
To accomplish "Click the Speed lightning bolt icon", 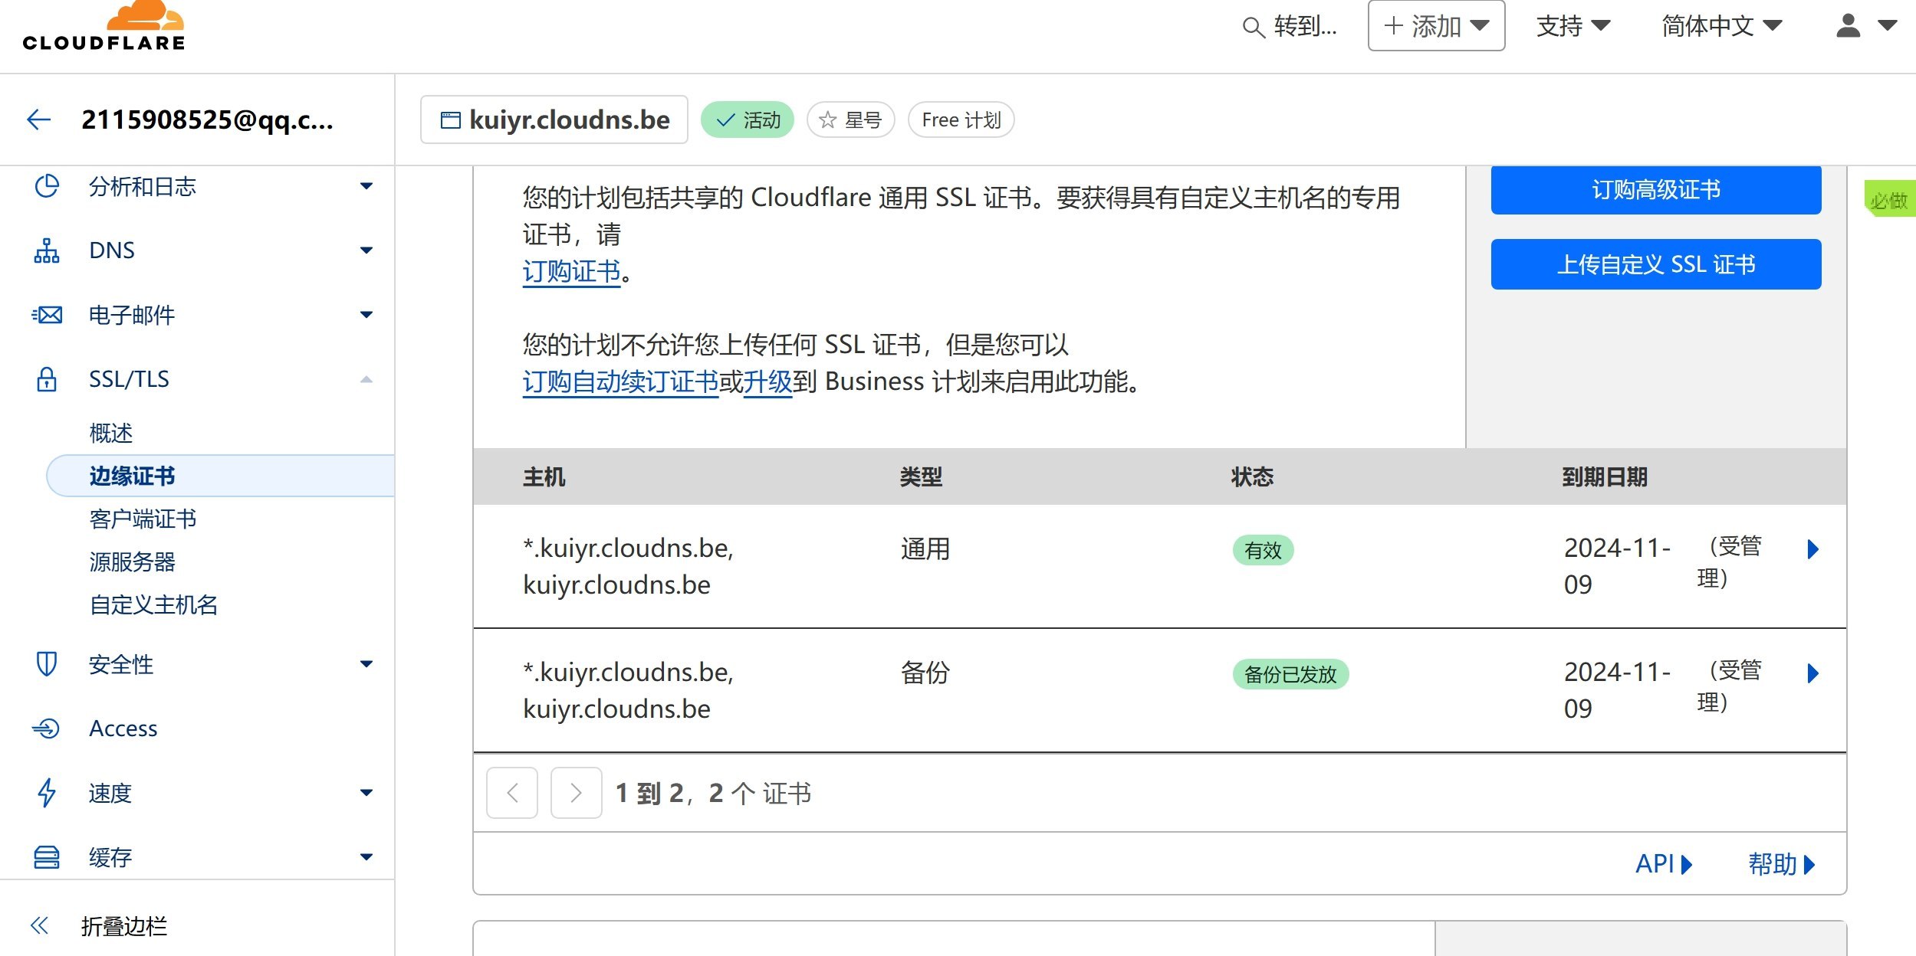I will click(x=47, y=792).
